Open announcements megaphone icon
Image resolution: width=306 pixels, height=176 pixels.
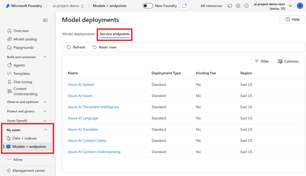[230, 6]
